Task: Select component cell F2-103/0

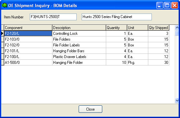Action: click(x=28, y=39)
